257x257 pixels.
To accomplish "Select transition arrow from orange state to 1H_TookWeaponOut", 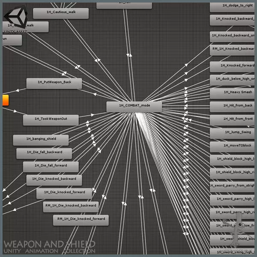I will (x=15, y=111).
